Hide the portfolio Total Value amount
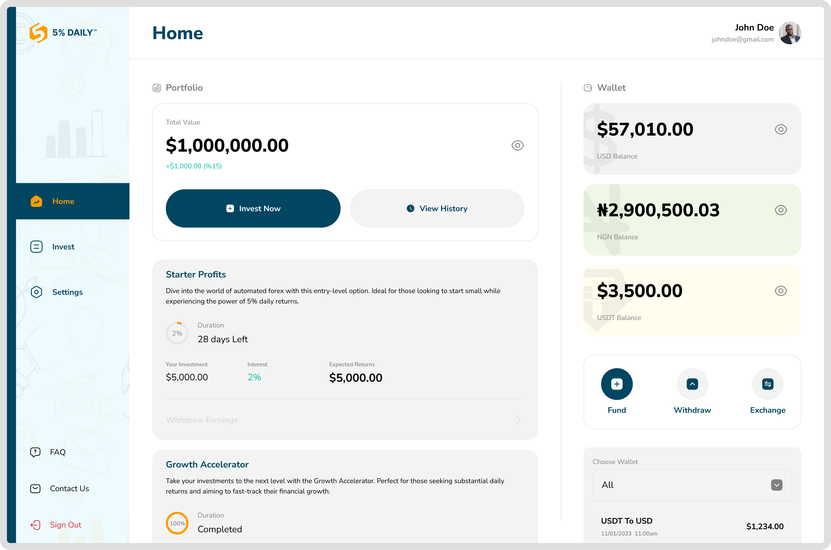 (x=517, y=145)
